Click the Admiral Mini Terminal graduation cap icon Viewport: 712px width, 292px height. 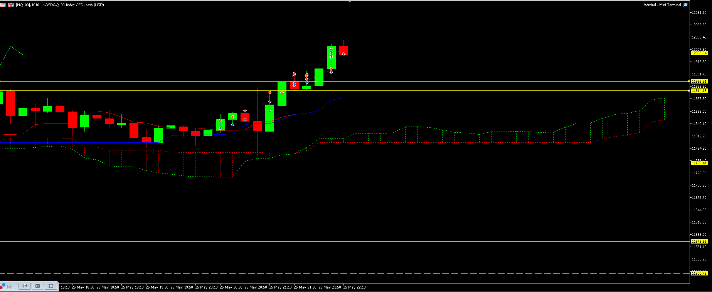click(x=685, y=5)
